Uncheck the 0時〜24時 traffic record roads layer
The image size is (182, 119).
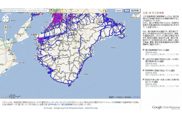pyautogui.click(x=144, y=59)
